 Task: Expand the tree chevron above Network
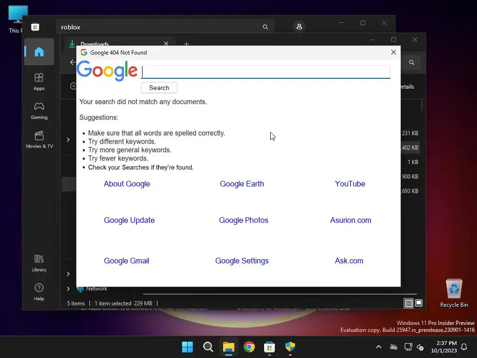(x=68, y=274)
